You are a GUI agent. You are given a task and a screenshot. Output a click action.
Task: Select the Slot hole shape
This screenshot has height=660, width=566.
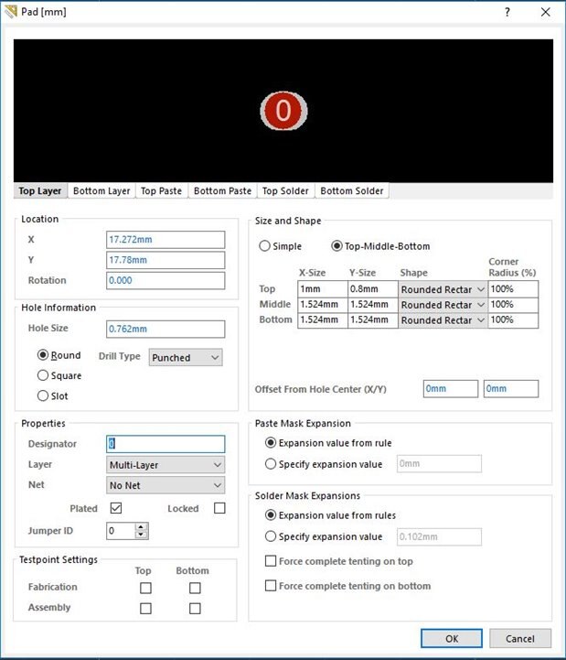tap(43, 395)
